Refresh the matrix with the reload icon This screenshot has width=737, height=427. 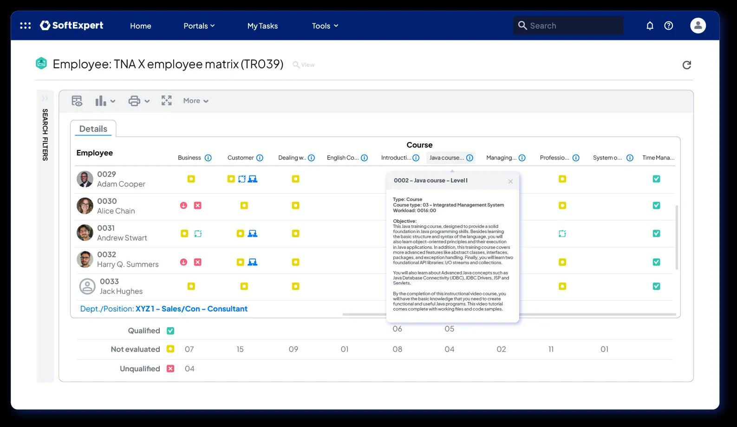(687, 65)
